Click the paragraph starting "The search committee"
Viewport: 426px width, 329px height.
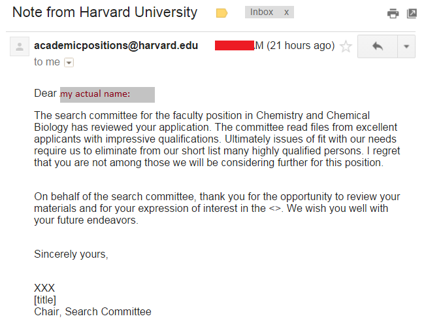[x=217, y=139]
